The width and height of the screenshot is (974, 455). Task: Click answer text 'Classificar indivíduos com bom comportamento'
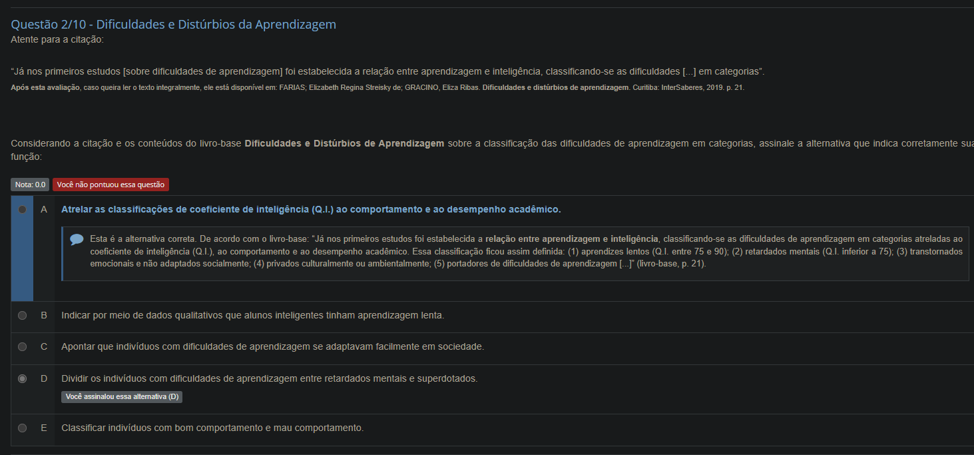point(212,428)
